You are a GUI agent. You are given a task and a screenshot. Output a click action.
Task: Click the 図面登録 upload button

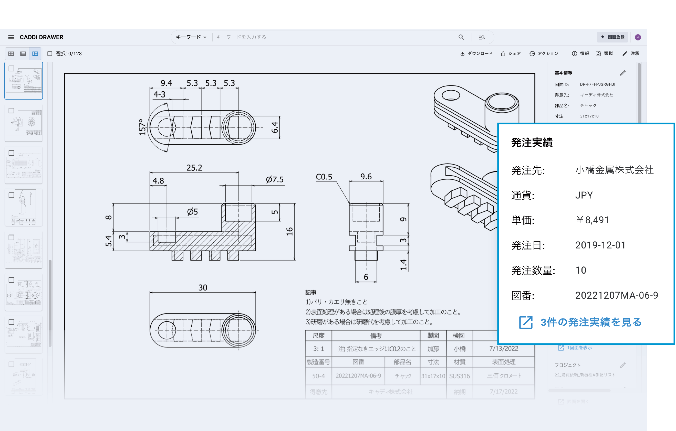tap(612, 37)
